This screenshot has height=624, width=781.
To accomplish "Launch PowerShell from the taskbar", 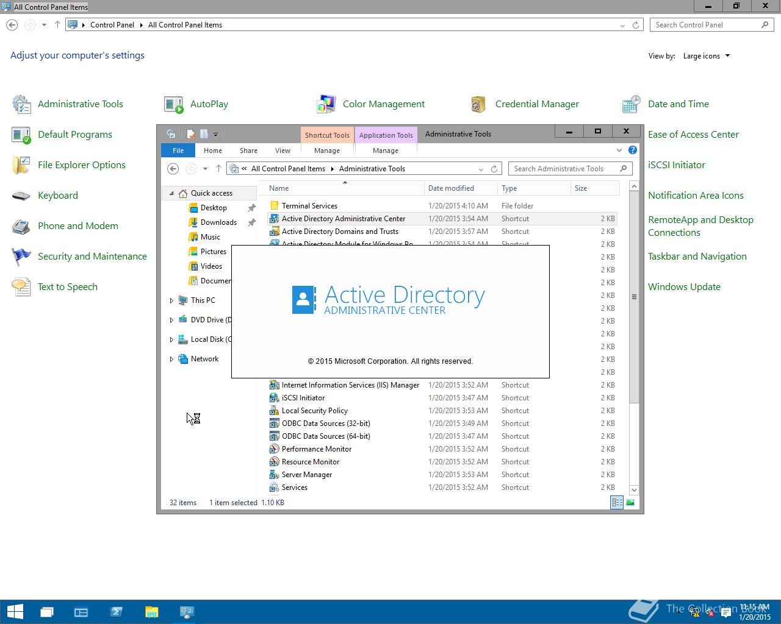I will [x=117, y=612].
